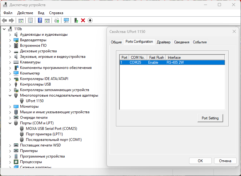Viewport: 241px width, 176px height.
Task: Select Контроллеры IDE ATA/ATAPI item
Action: pos(44,79)
